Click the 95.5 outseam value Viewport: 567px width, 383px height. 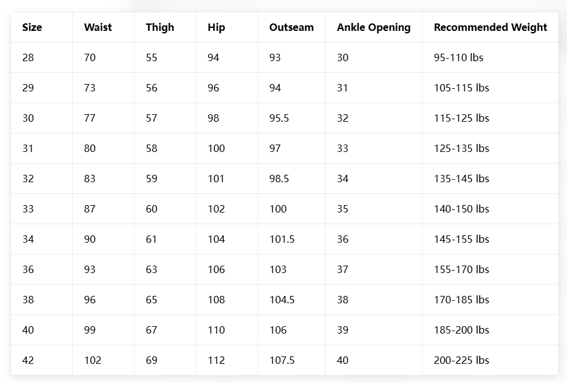point(279,118)
